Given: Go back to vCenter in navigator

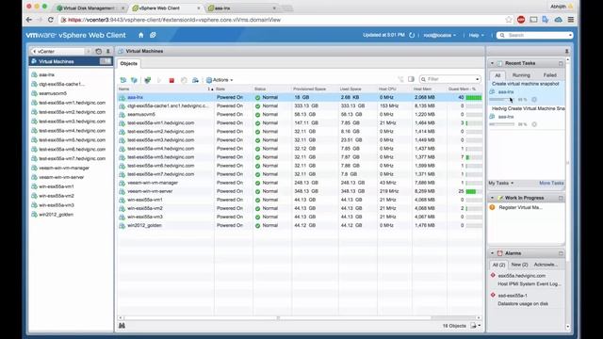Looking at the screenshot, I should (57, 51).
